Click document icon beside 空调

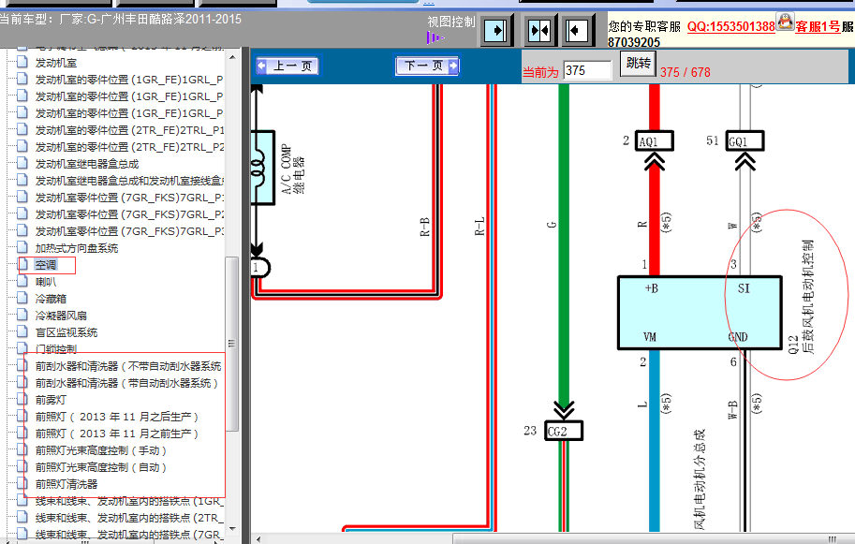(x=22, y=264)
